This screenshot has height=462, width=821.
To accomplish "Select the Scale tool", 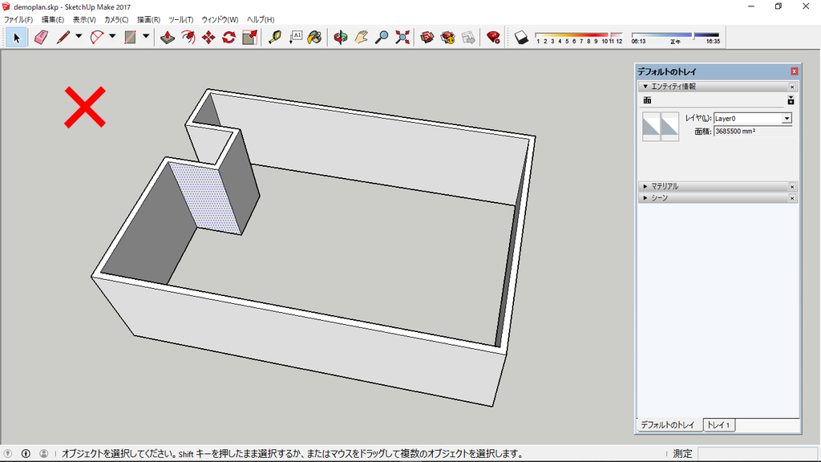I will click(250, 37).
